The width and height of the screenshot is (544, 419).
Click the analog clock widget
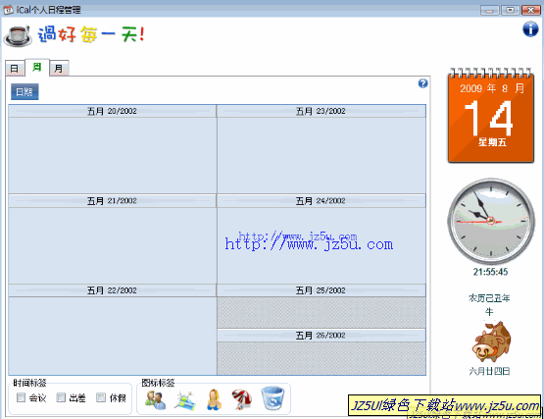click(x=490, y=221)
